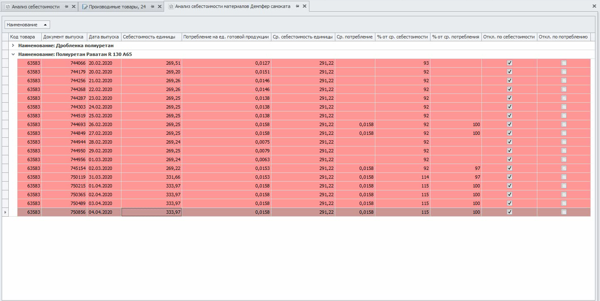
Task: Close the Производимые товары, 24 tab
Action: click(159, 7)
